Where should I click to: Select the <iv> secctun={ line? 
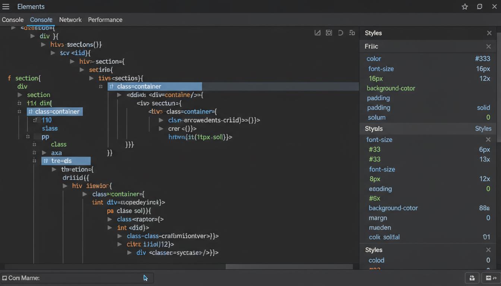159,103
